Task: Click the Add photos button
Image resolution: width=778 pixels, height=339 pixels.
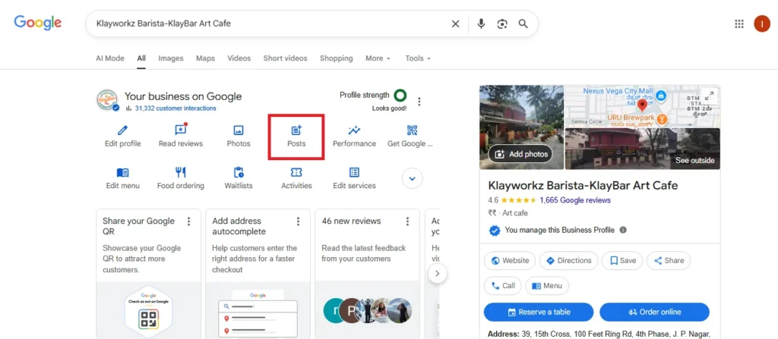Action: pyautogui.click(x=521, y=154)
